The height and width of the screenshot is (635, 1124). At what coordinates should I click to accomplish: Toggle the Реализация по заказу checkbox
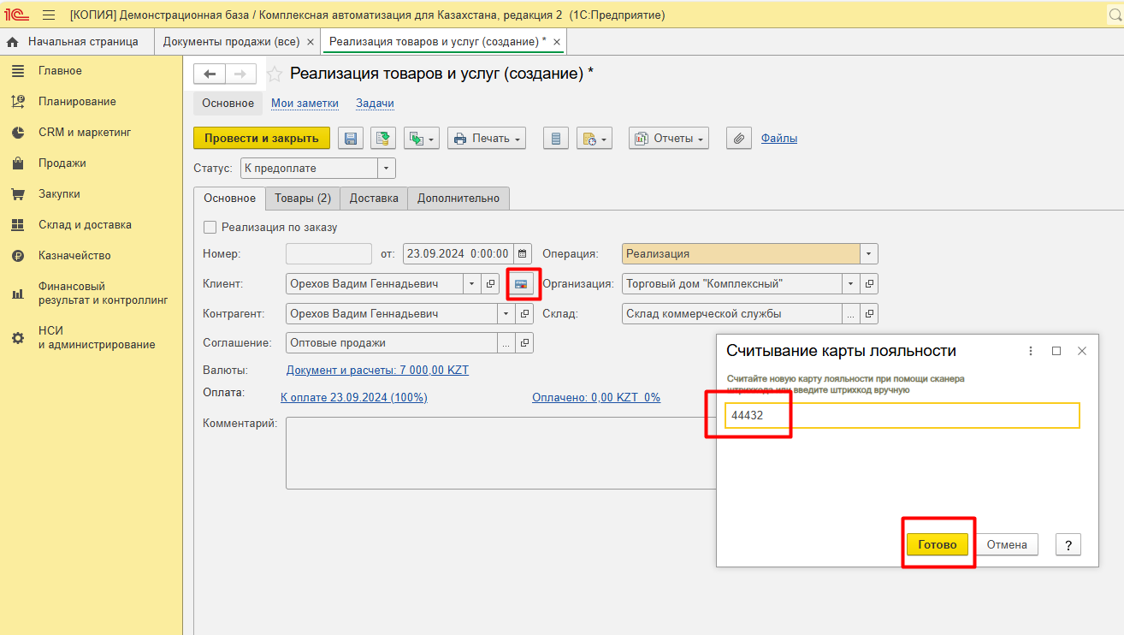click(210, 228)
